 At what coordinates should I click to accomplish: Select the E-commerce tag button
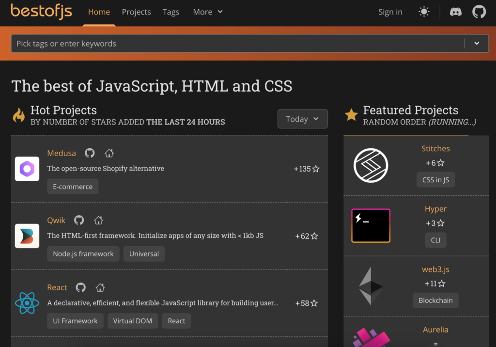point(73,187)
